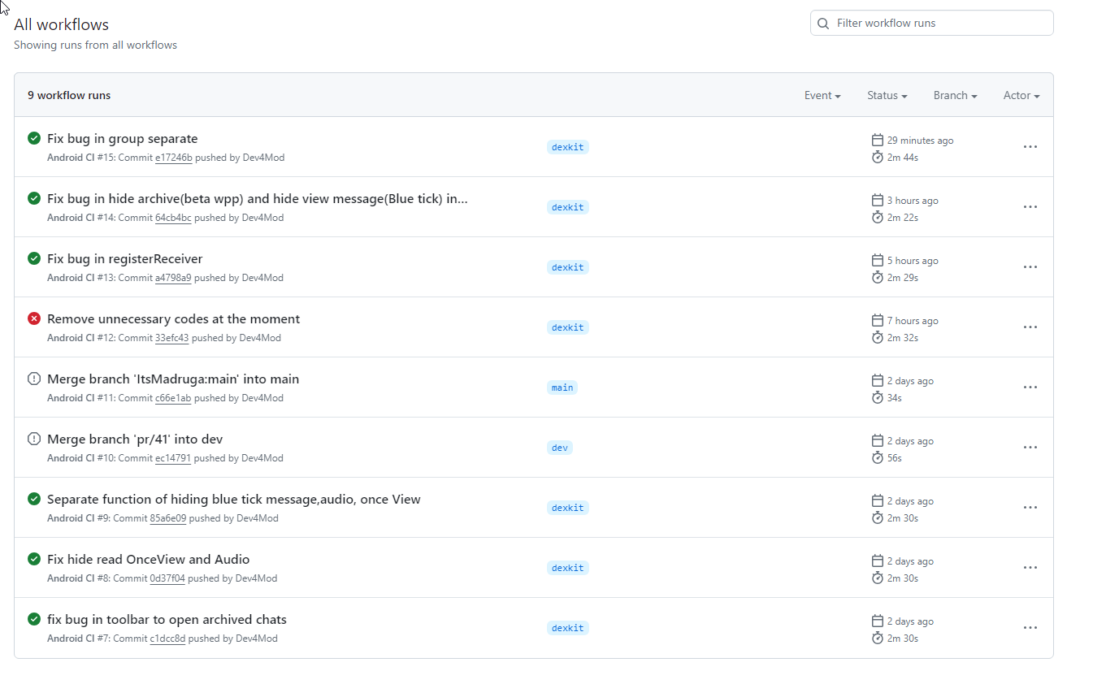Open the three-dot menu for the 'pr/41' merge run
This screenshot has width=1093, height=684.
click(x=1030, y=448)
